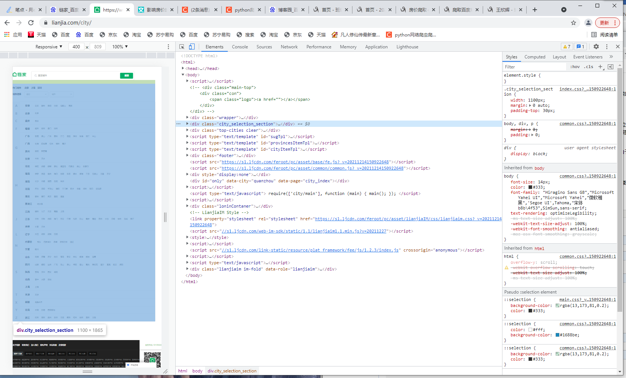The image size is (626, 378).
Task: Bookmark this page with the star icon
Action: pos(574,23)
